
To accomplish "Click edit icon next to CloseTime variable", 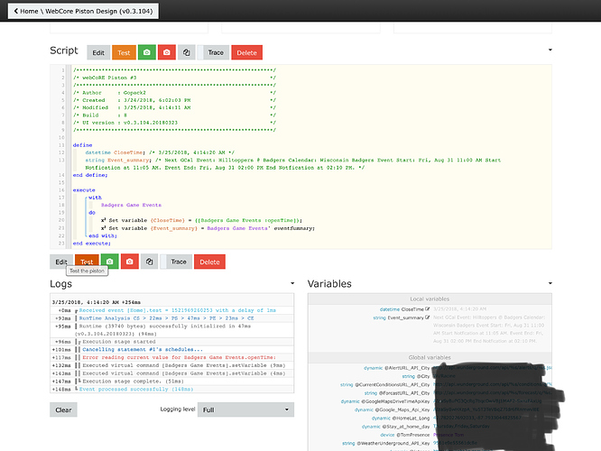I will [428, 308].
